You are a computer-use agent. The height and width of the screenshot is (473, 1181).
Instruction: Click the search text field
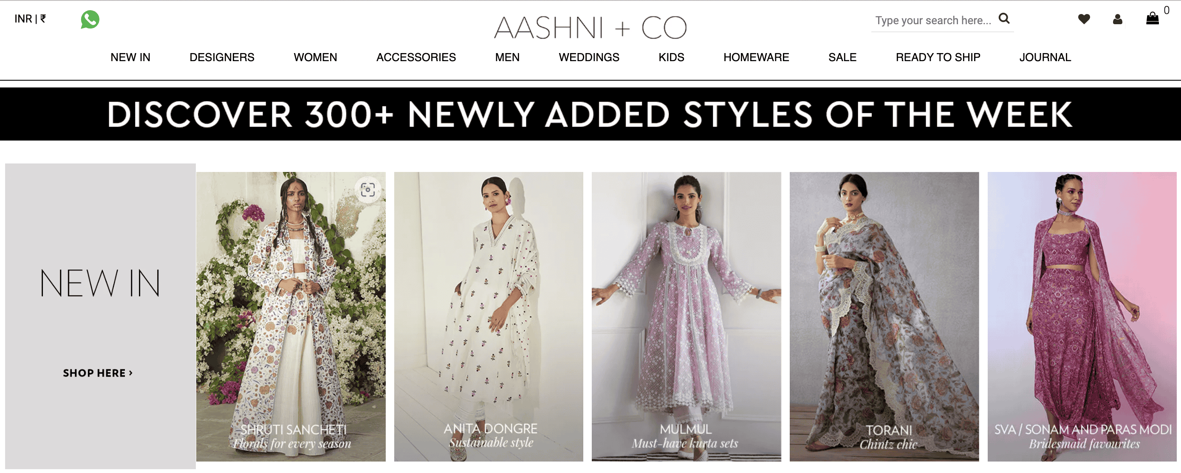933,20
